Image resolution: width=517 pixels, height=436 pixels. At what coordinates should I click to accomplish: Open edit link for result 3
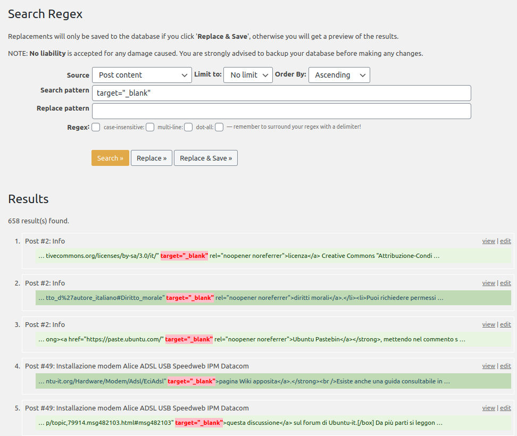point(505,324)
